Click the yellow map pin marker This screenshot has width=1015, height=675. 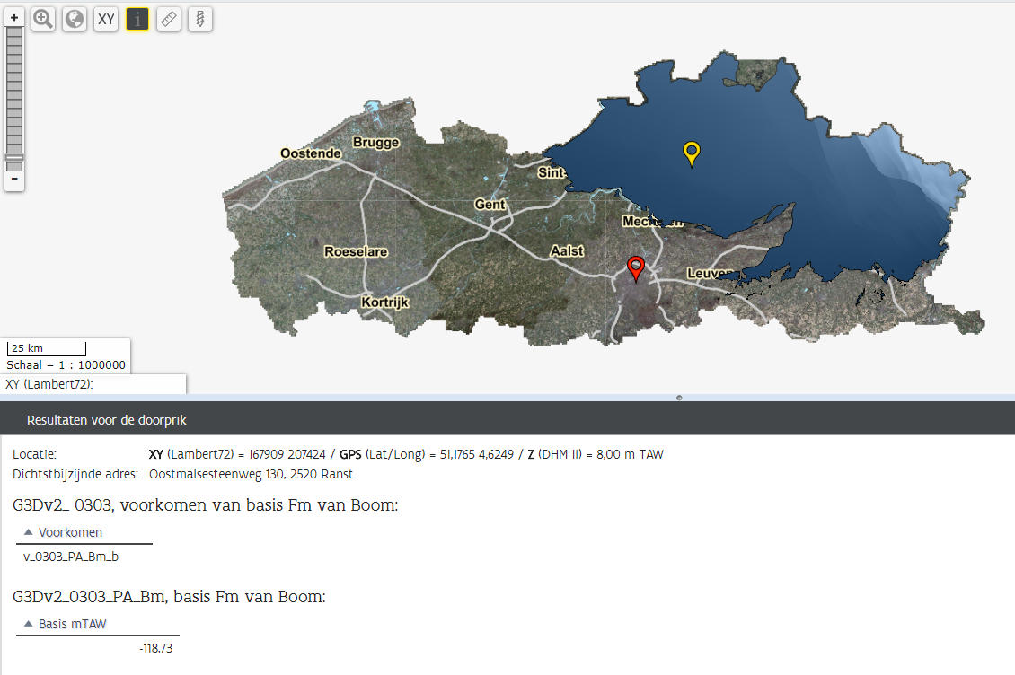tap(691, 153)
